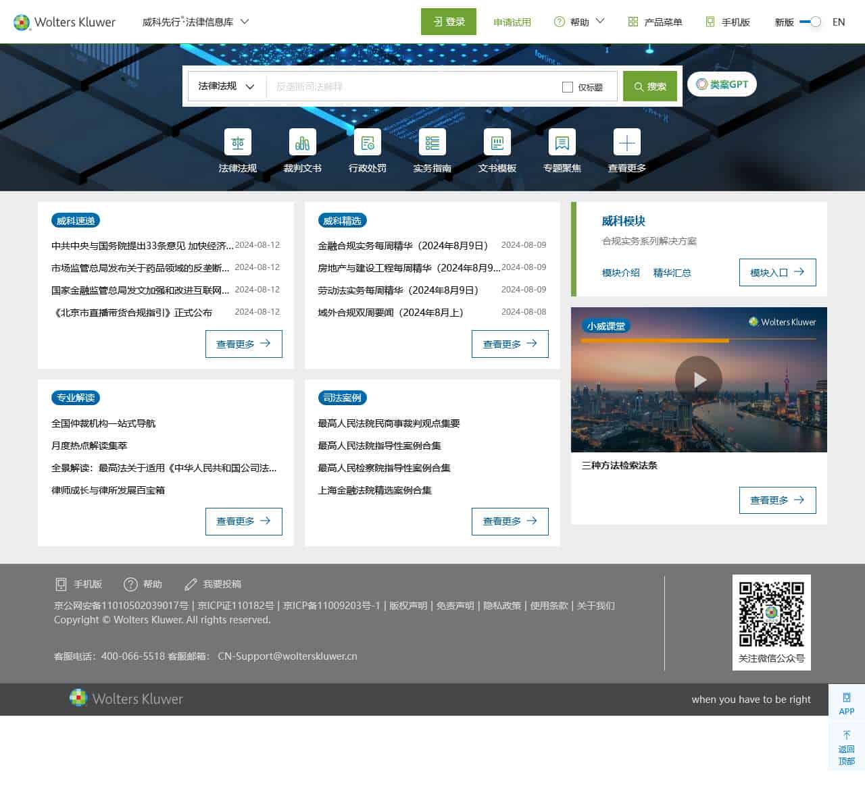Expand the 帮助 dropdown chevron in header
The image size is (865, 788).
pos(600,22)
